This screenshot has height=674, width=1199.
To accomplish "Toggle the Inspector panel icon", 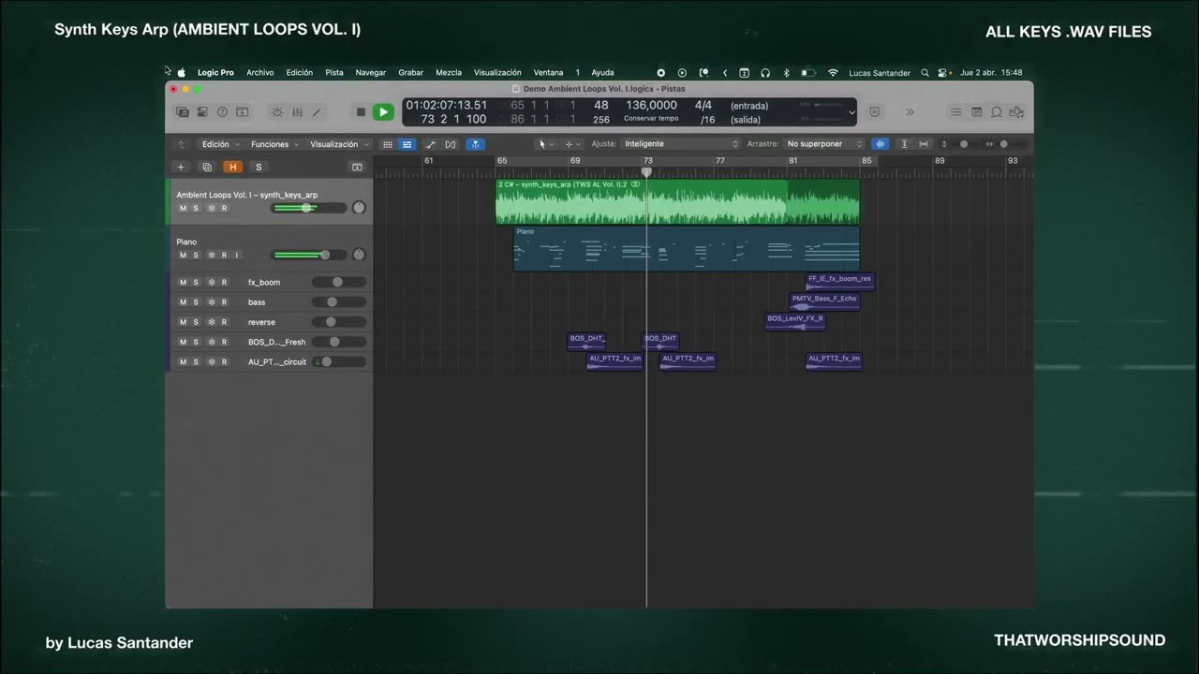I will pyautogui.click(x=202, y=112).
